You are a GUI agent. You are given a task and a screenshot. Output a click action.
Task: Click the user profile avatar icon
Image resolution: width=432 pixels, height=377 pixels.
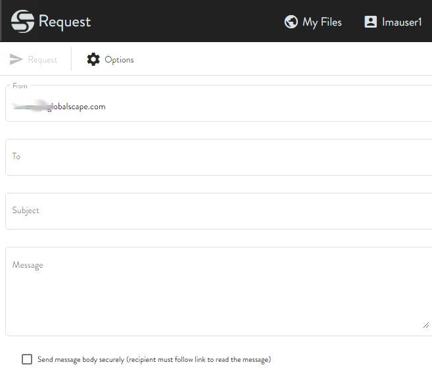tap(370, 22)
